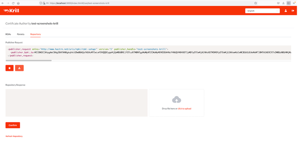This screenshot has width=298, height=141.
Task: Click the shield tracking protection icon
Action: [x=41, y=3]
